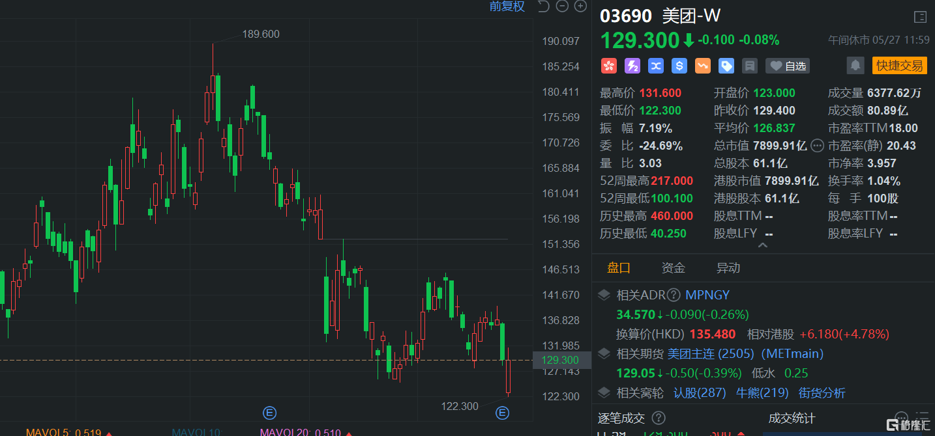The width and height of the screenshot is (935, 436).
Task: Click the stock code 03690
Action: pos(626,16)
